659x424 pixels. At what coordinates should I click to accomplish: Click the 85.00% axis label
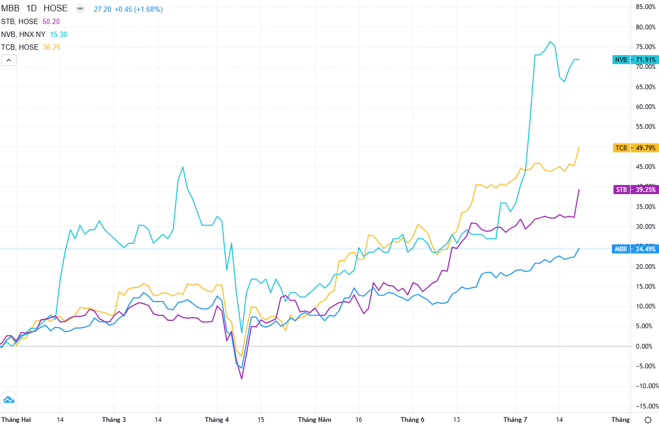tap(647, 7)
